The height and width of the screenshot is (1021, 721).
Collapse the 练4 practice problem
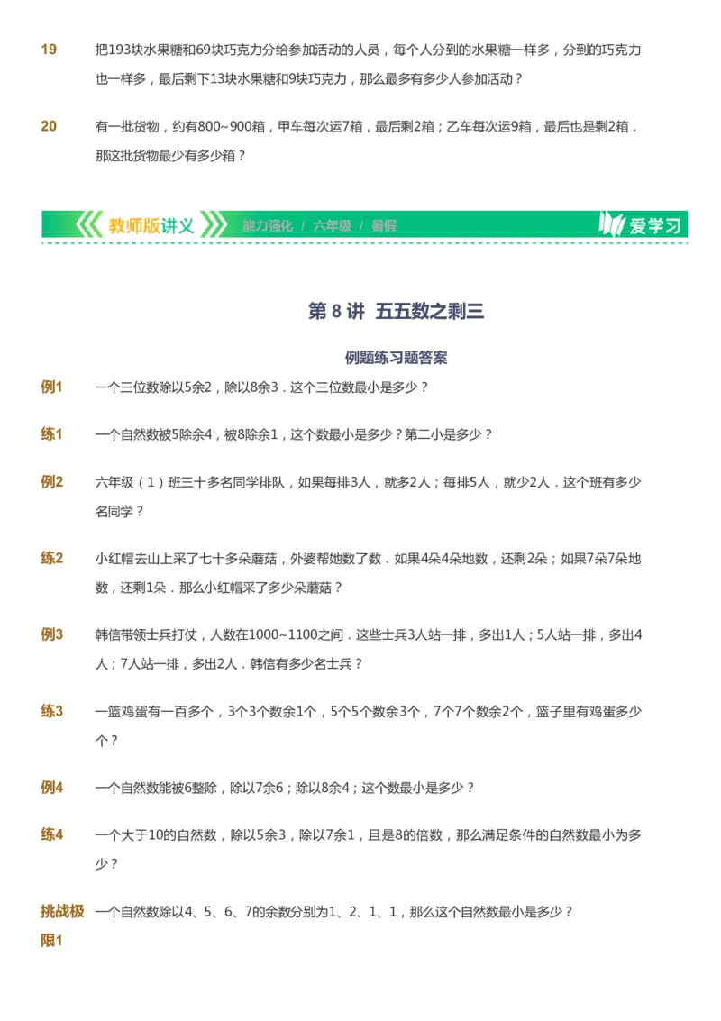[x=54, y=832]
